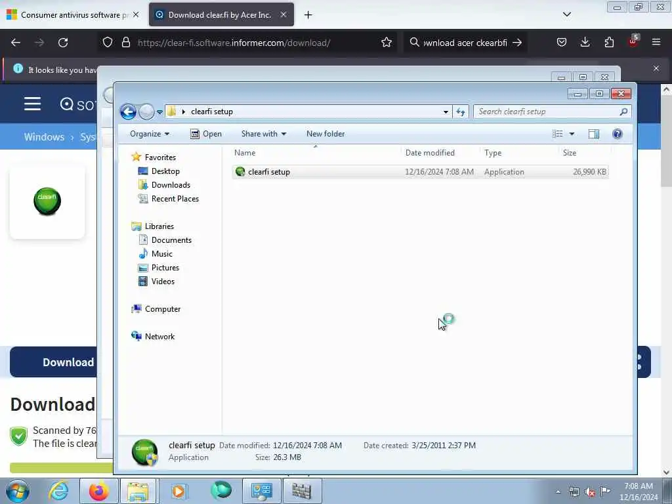Click the tracking protection shield icon
This screenshot has height=504, width=672.
click(x=108, y=43)
